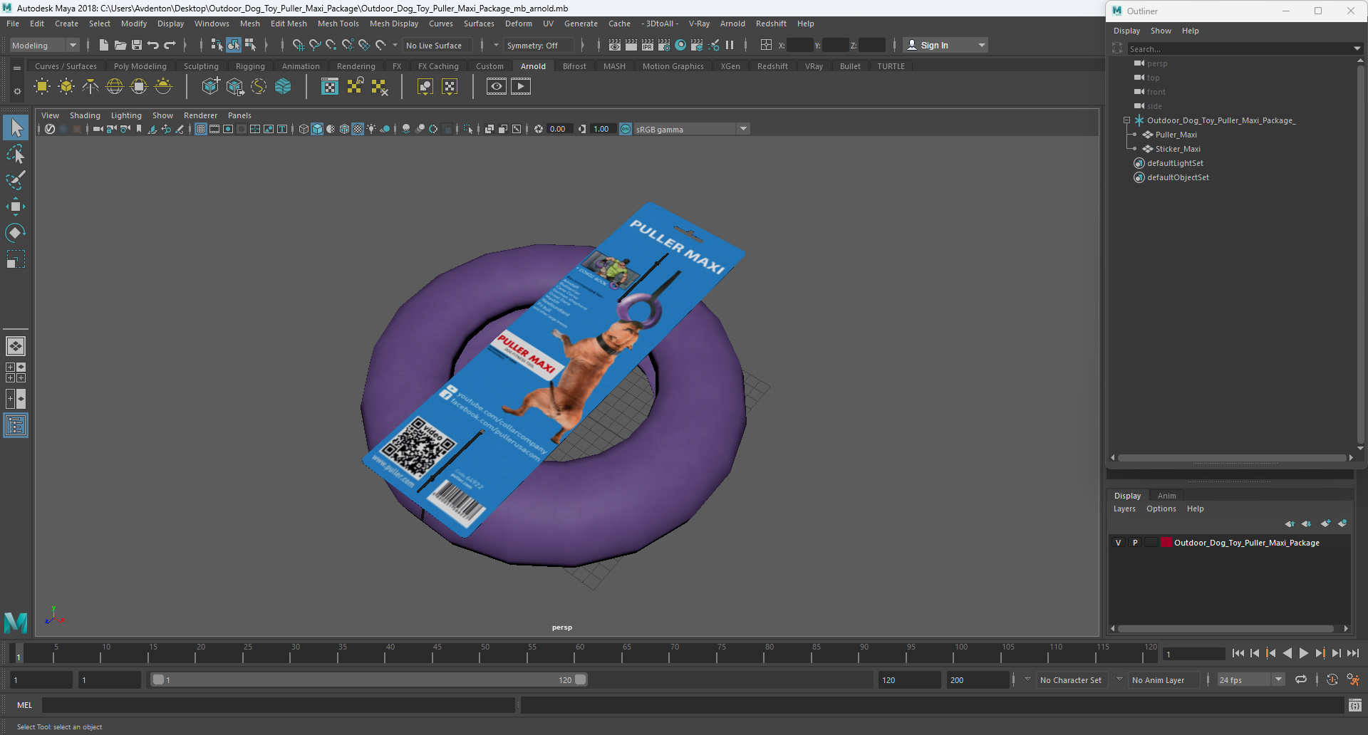This screenshot has width=1368, height=735.
Task: Switch to the Rigging shelf tab
Action: point(250,66)
